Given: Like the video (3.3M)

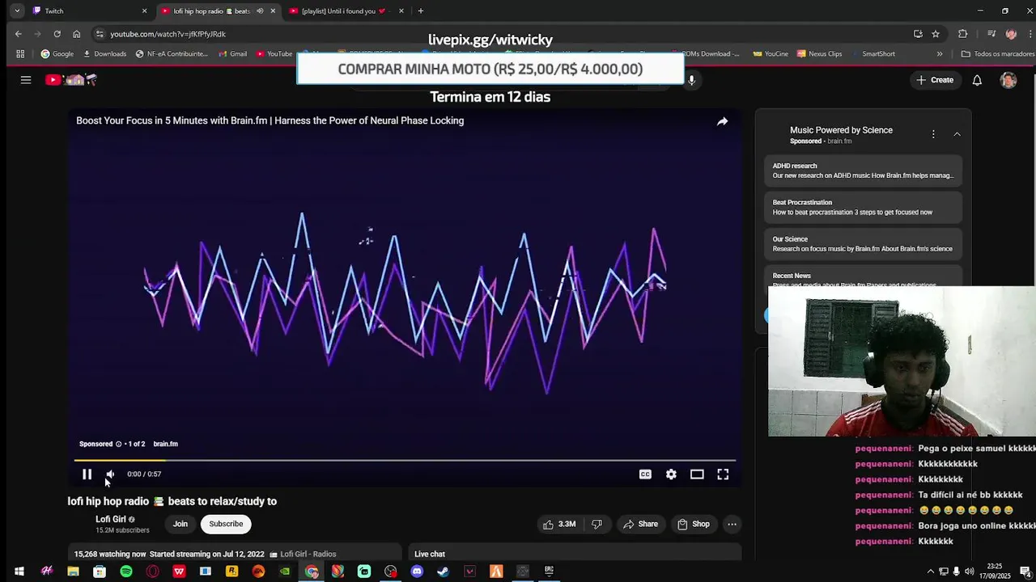Looking at the screenshot, I should click(559, 524).
